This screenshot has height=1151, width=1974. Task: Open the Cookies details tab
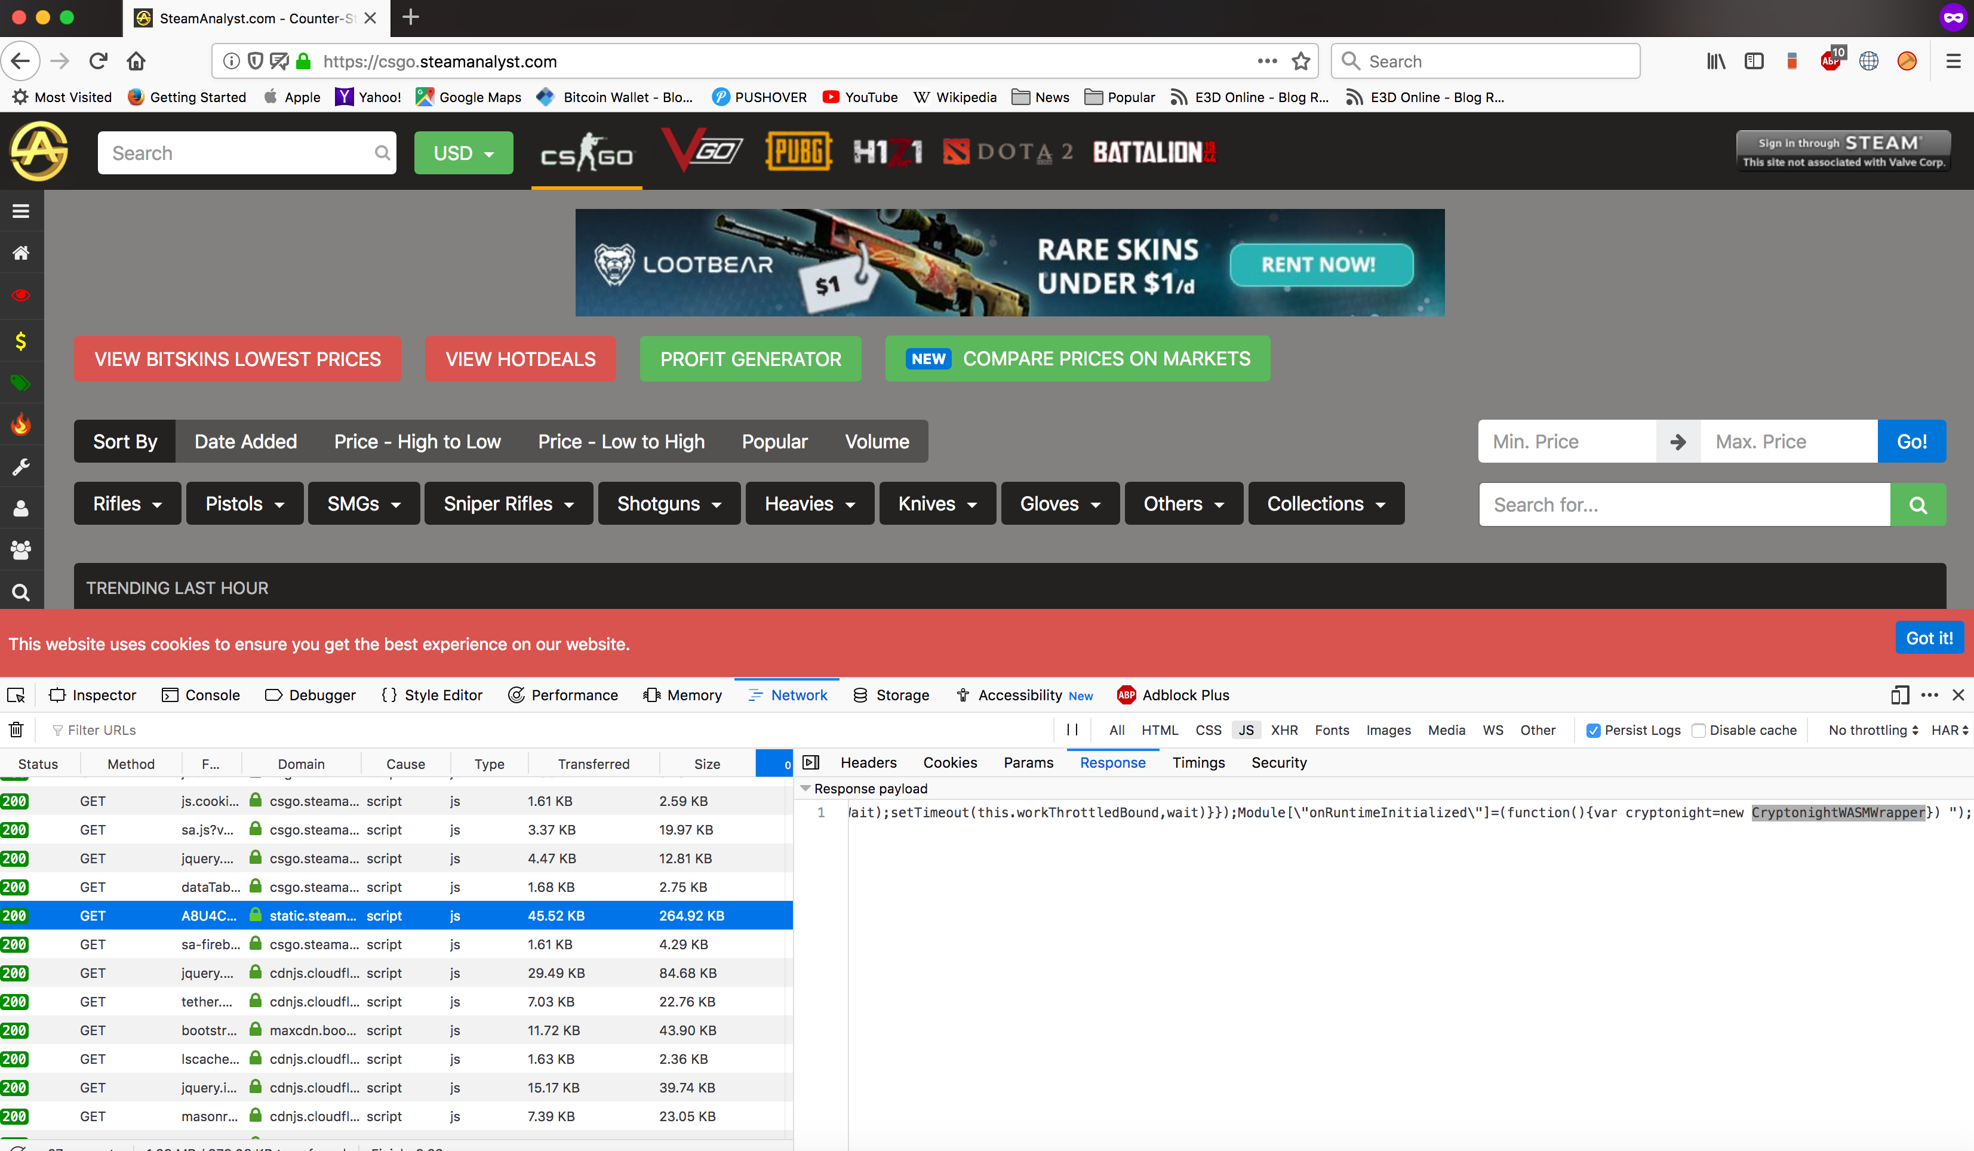(x=949, y=762)
